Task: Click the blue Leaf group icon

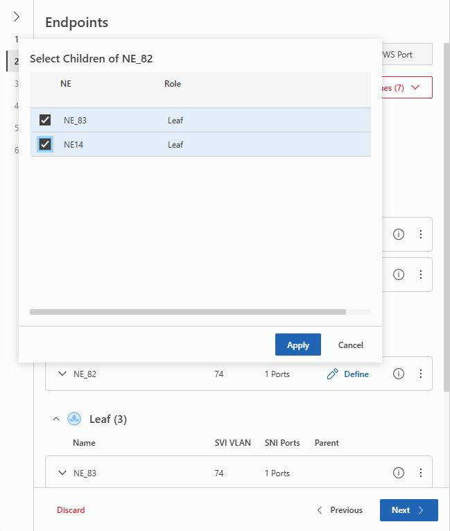Action: point(74,419)
